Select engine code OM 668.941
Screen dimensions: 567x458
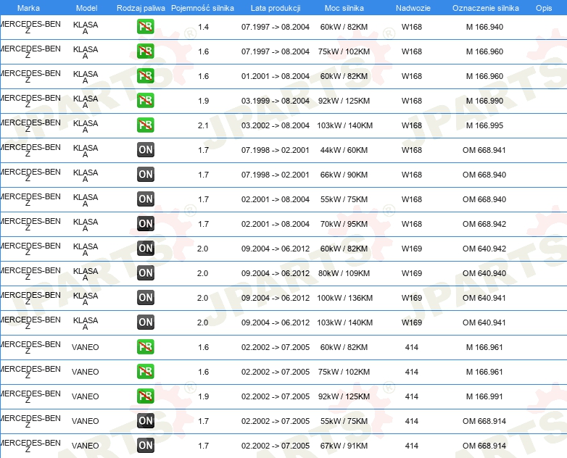(484, 150)
